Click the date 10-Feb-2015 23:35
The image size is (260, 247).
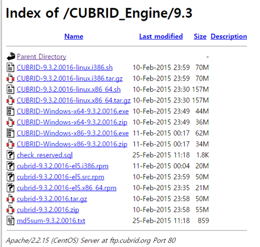[161, 188]
